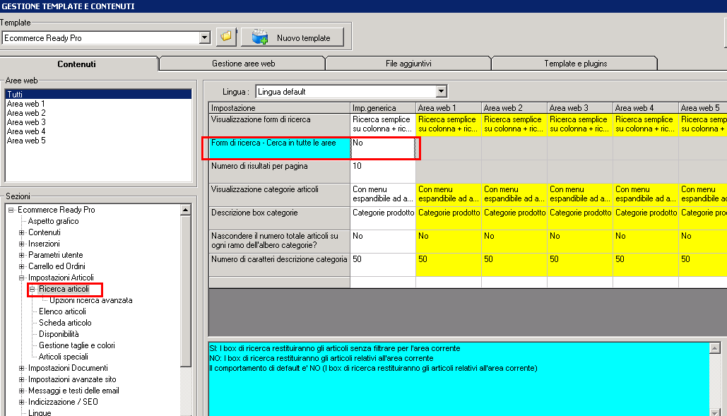Select Area web 1 in the list
Image resolution: width=727 pixels, height=416 pixels.
(x=26, y=104)
